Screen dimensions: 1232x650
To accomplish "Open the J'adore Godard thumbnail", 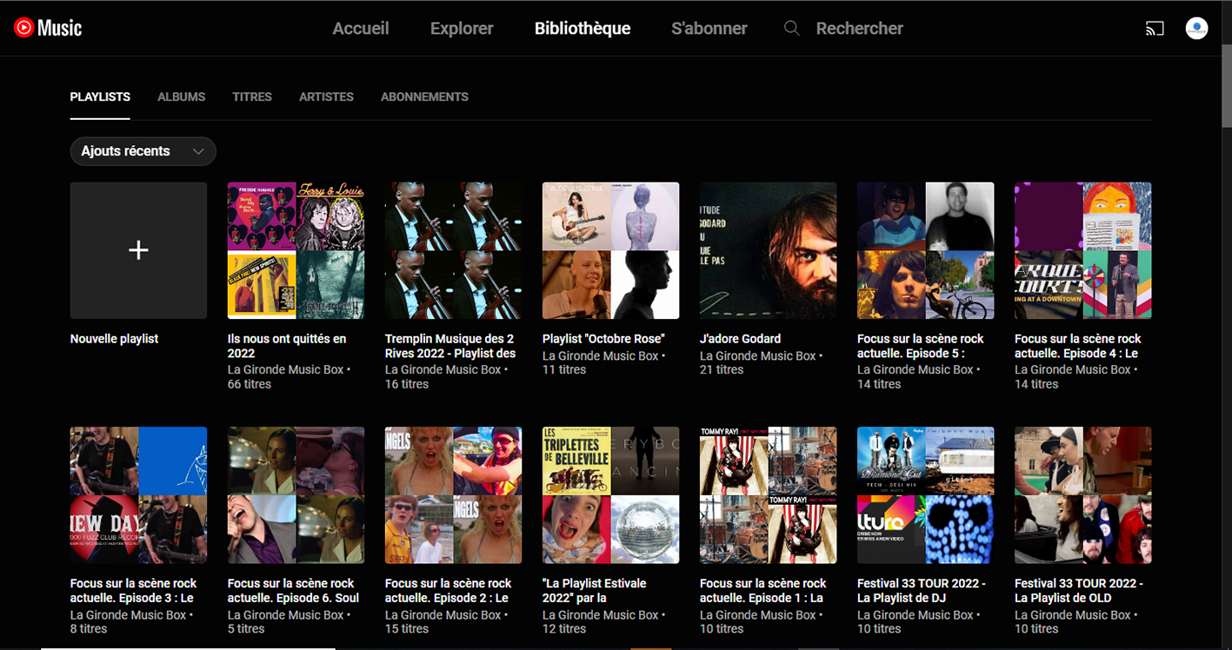I will point(768,250).
